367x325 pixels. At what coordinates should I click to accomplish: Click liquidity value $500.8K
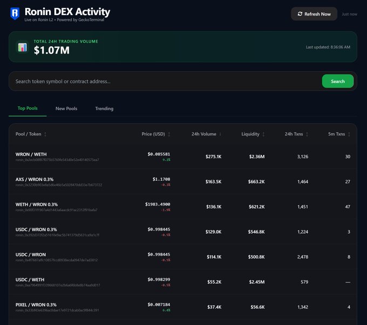pyautogui.click(x=256, y=256)
